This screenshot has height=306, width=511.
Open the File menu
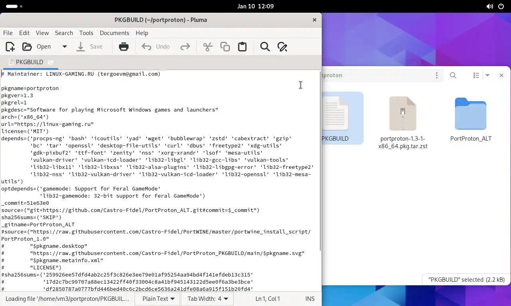[x=8, y=33]
